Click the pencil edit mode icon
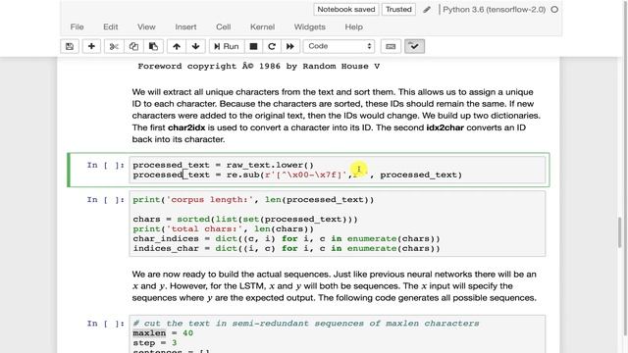628x353 pixels. pos(427,10)
